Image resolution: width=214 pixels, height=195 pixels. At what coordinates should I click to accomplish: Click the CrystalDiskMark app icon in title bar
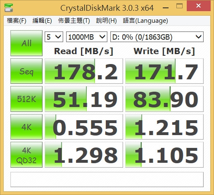tap(9, 8)
